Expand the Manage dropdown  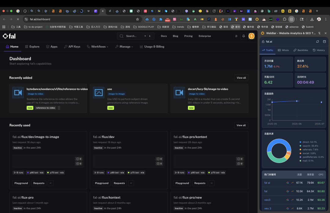(x=124, y=47)
